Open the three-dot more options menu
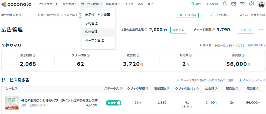Screen dimensions: 266x114 pyautogui.click(x=261, y=30)
